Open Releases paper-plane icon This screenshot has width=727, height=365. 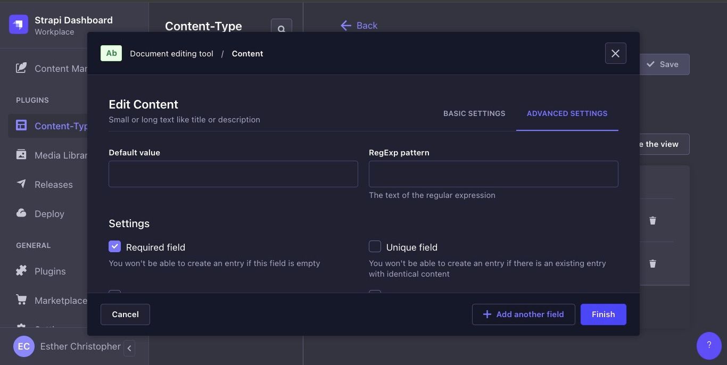tap(21, 184)
